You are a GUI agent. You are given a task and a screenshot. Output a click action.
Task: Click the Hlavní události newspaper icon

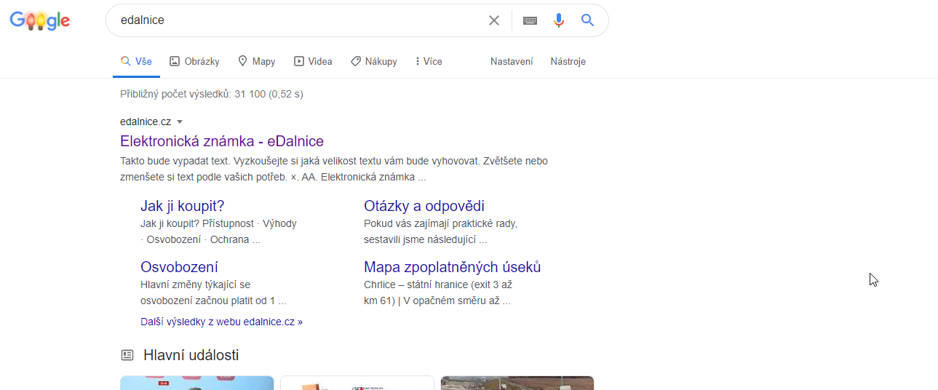click(x=127, y=355)
